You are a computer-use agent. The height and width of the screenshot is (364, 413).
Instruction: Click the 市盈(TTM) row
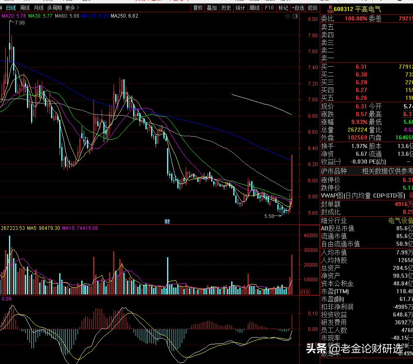[367, 292]
